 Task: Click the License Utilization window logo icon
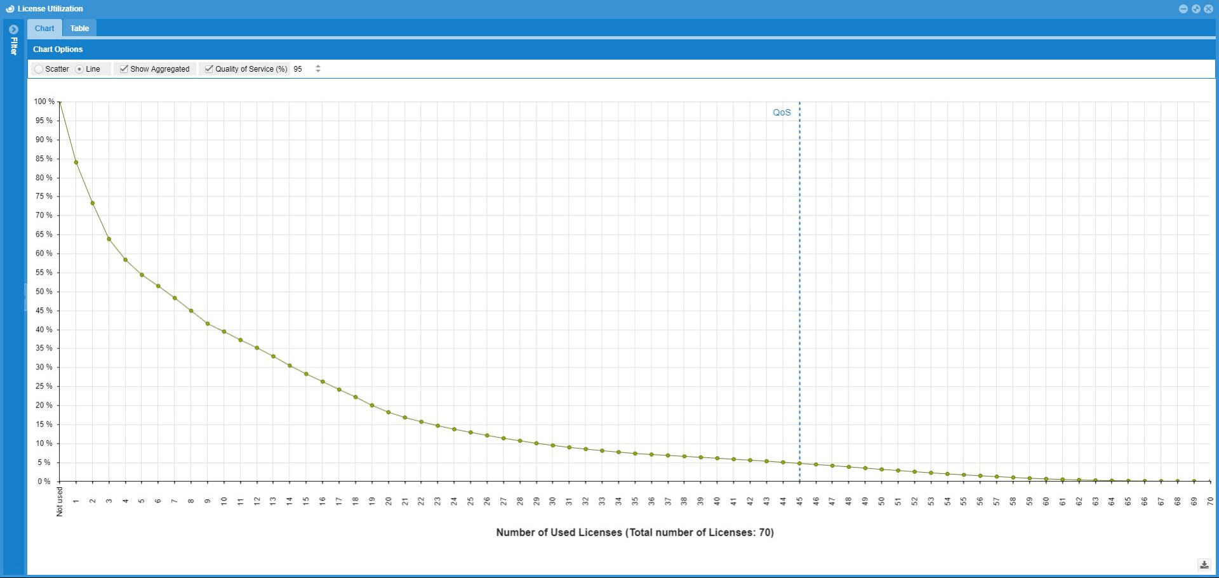click(x=10, y=9)
